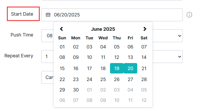
Task: Go to previous month in calendar
Action: [x=62, y=29]
